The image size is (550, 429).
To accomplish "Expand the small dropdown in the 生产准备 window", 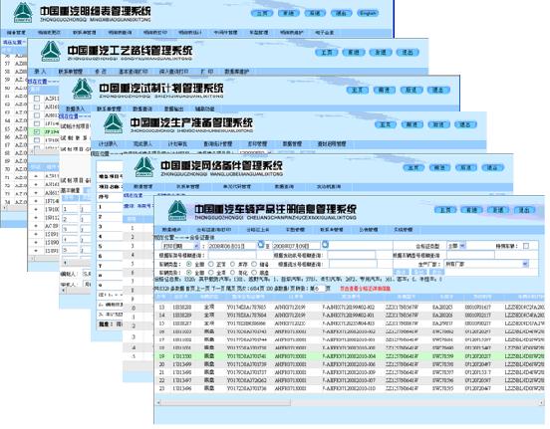I will pos(269,152).
